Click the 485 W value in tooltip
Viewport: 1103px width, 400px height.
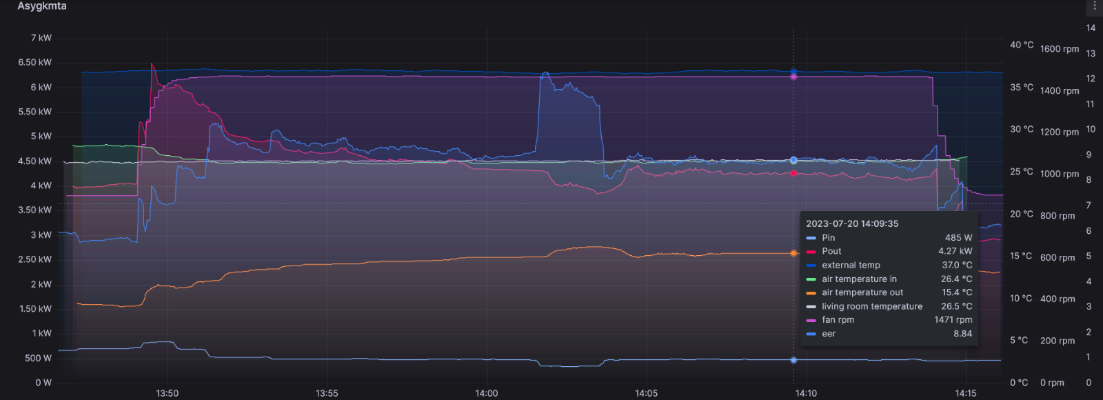958,238
